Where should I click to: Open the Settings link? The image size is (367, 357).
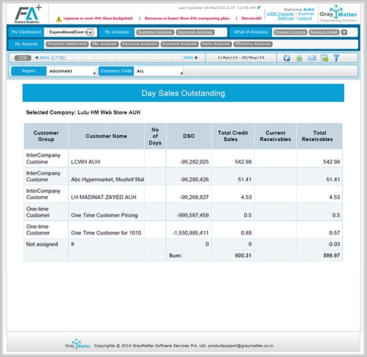[x=286, y=18]
